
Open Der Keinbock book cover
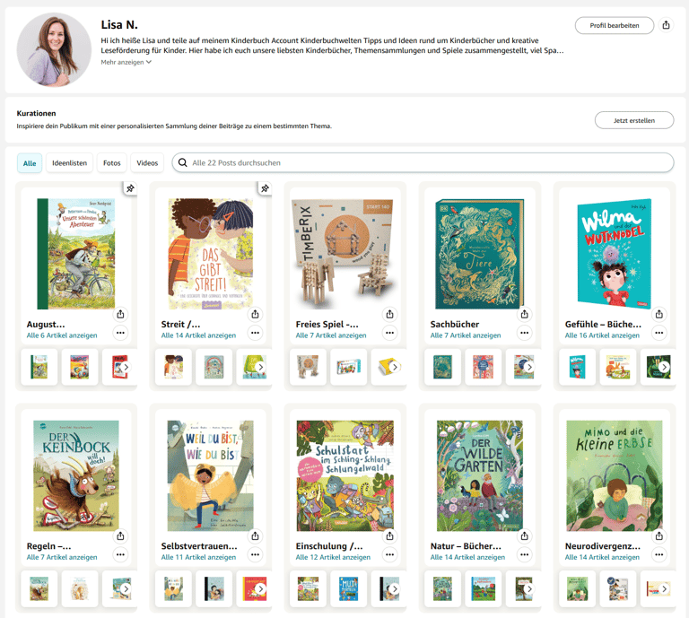76,475
